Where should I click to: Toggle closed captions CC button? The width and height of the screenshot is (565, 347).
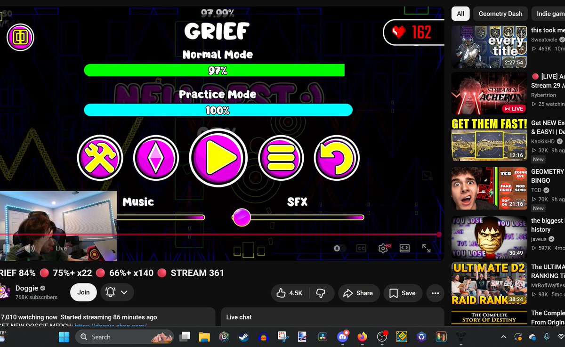361,248
